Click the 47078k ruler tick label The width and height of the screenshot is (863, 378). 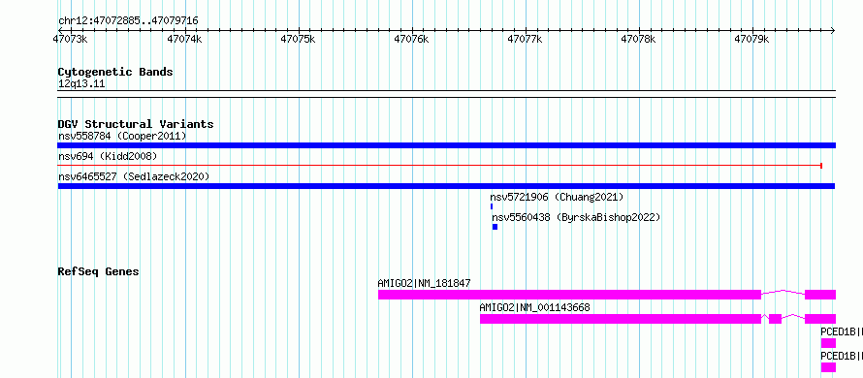point(638,39)
